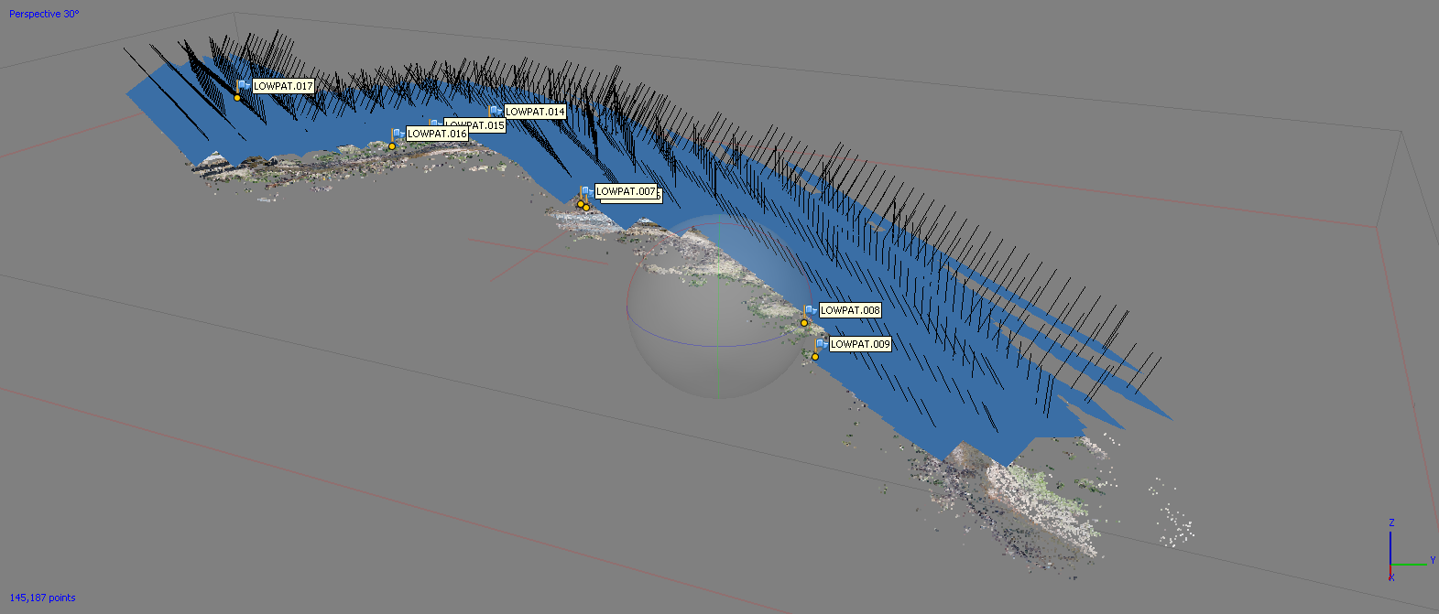Select the yellow marker dot under LOWPAT.008

coord(804,323)
